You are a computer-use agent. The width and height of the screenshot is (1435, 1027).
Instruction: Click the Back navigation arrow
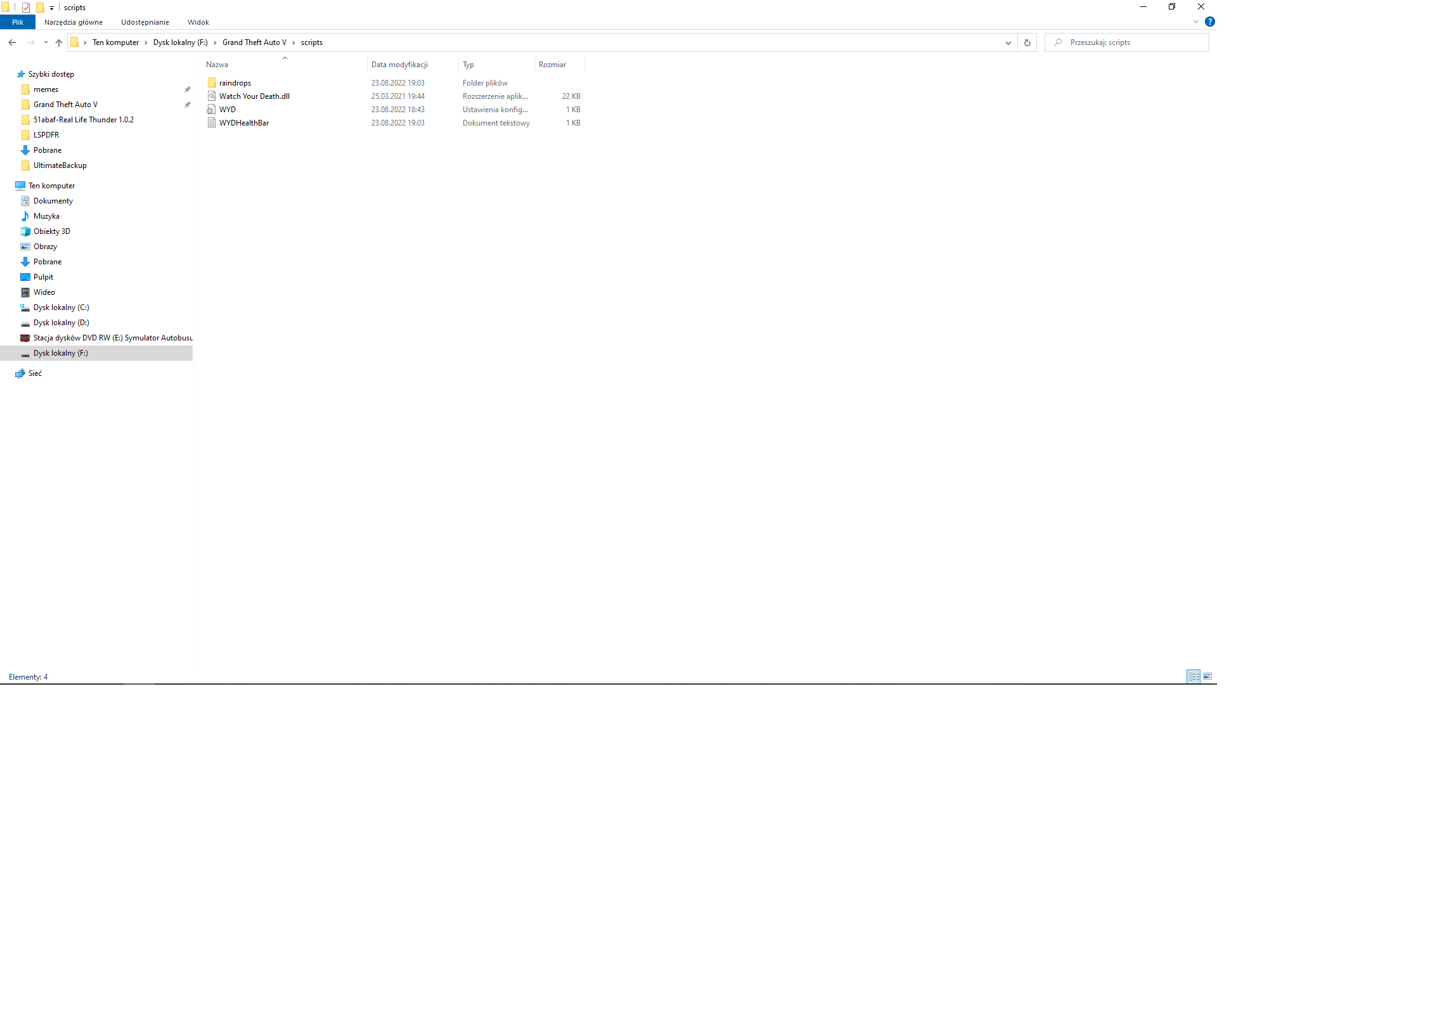pos(12,42)
